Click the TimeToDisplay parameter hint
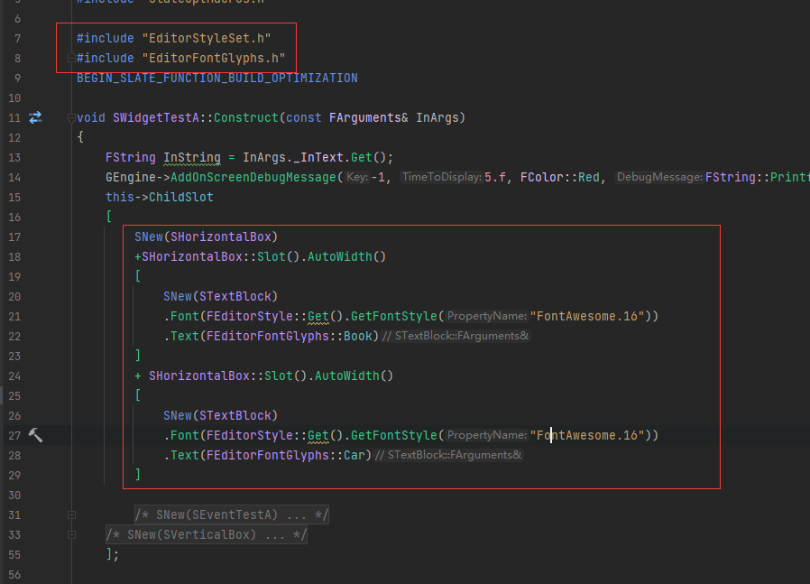 [442, 177]
